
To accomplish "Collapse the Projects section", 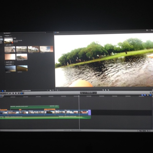I will point(4,36).
